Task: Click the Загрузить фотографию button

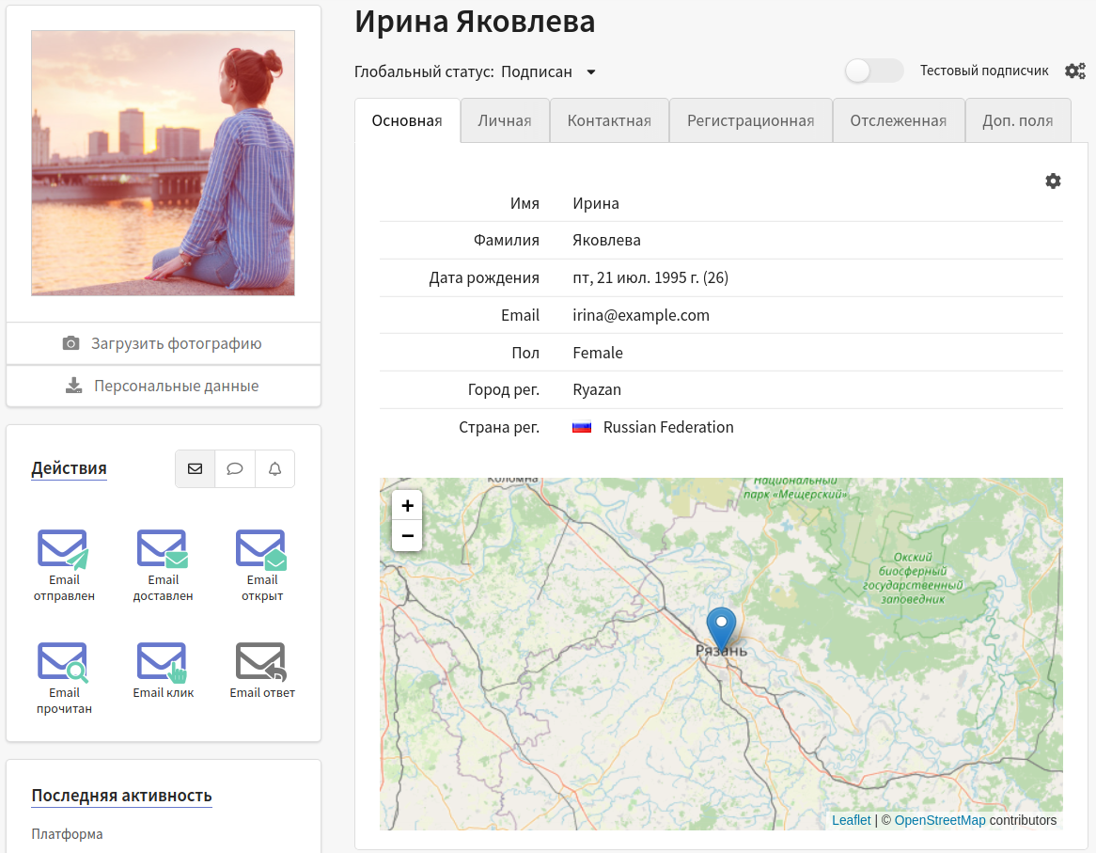Action: tap(164, 343)
